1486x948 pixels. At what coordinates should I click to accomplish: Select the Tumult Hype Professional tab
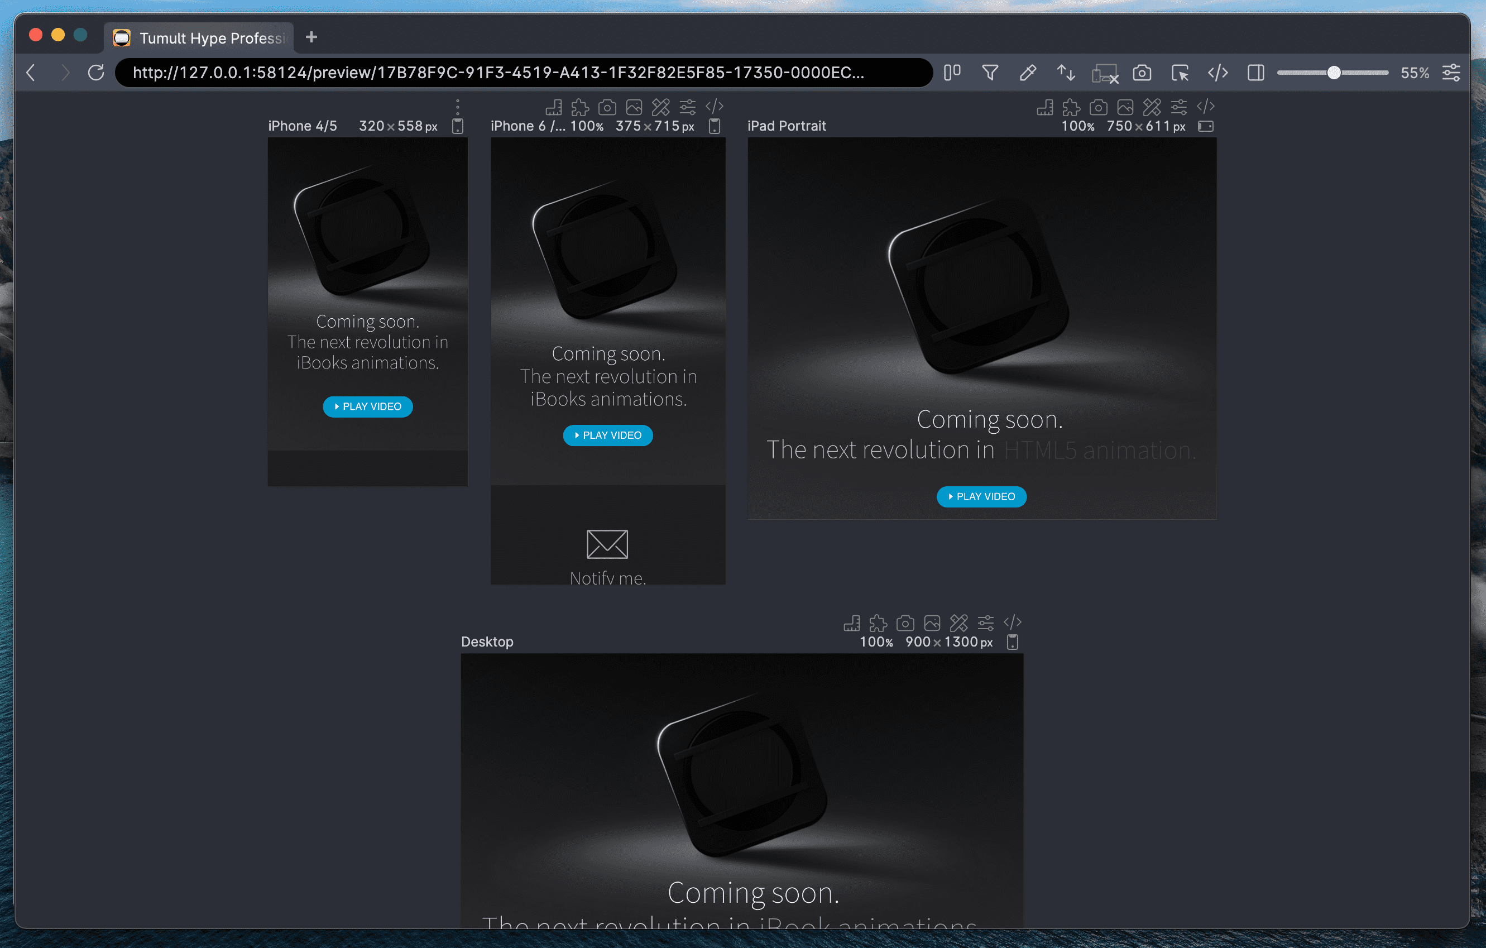point(199,37)
